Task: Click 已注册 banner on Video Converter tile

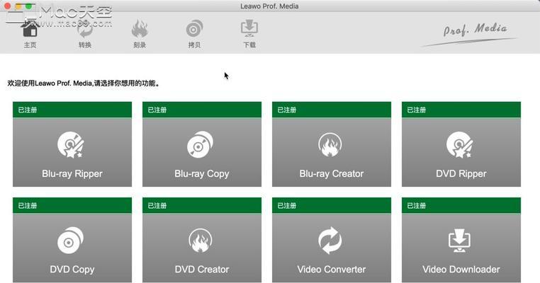Action: coord(332,205)
